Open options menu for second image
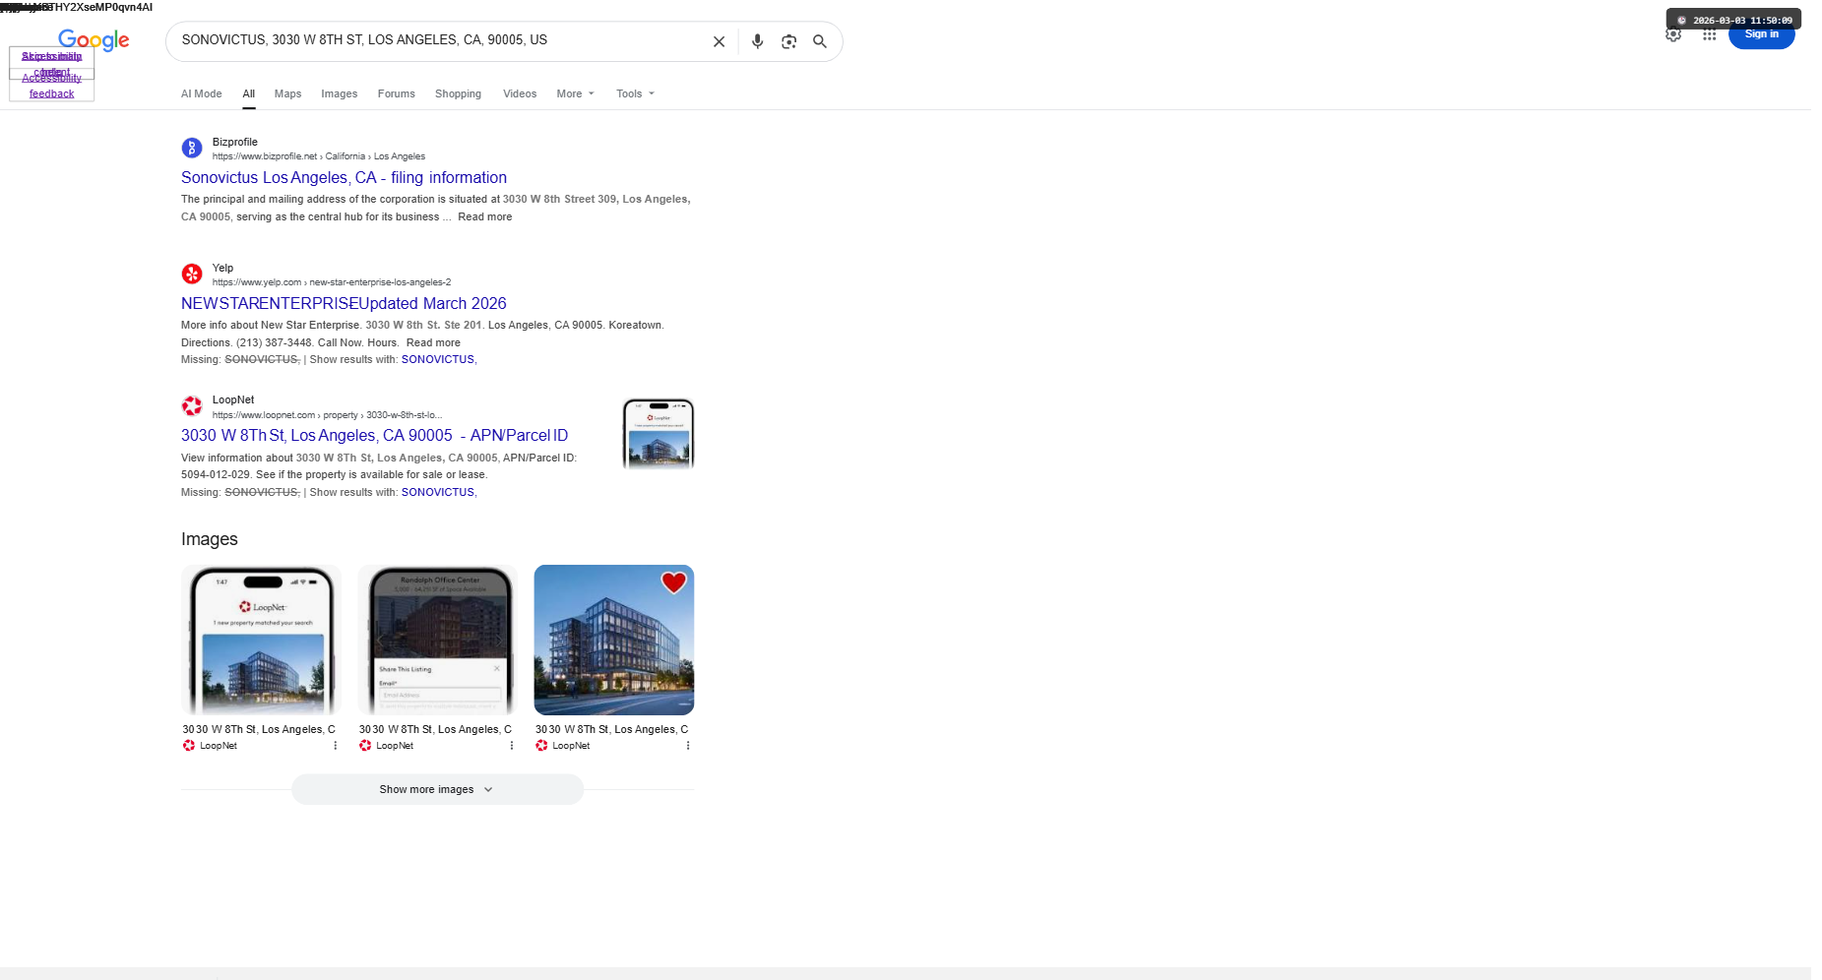 pos(512,746)
